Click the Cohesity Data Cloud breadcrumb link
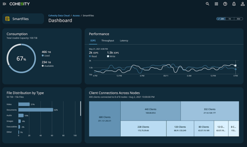247x147 pixels. (x=59, y=15)
